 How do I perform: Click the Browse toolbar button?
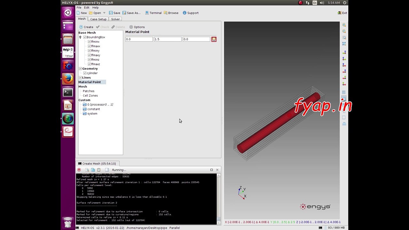pos(171,13)
